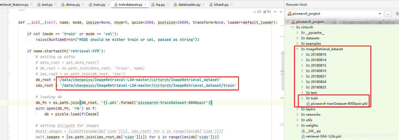Click the ellipsis browse button in Remote Host

click(x=388, y=14)
